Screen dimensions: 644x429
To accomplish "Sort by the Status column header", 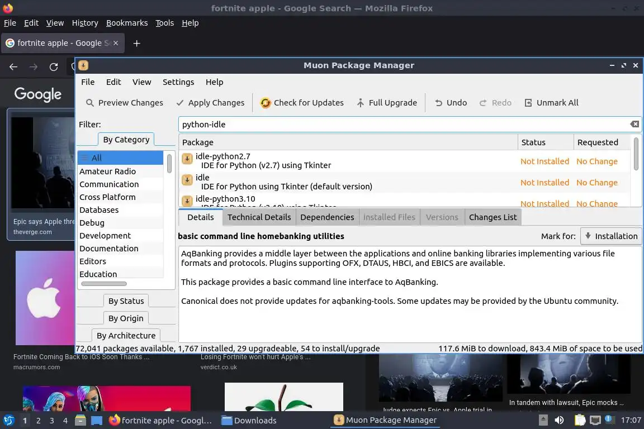I will point(546,142).
